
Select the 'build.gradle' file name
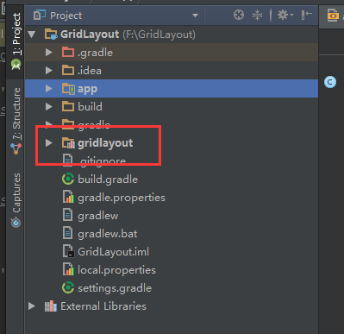pos(108,180)
